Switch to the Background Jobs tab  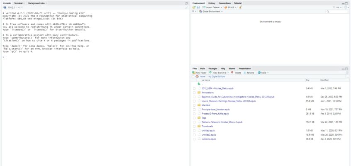37,3
